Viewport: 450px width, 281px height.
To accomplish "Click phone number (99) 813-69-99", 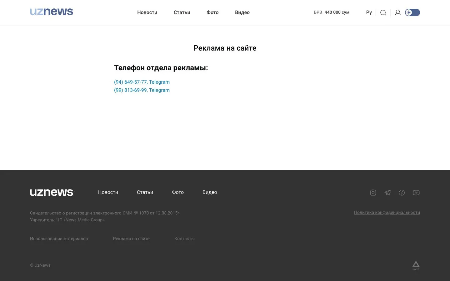I will coord(130,90).
